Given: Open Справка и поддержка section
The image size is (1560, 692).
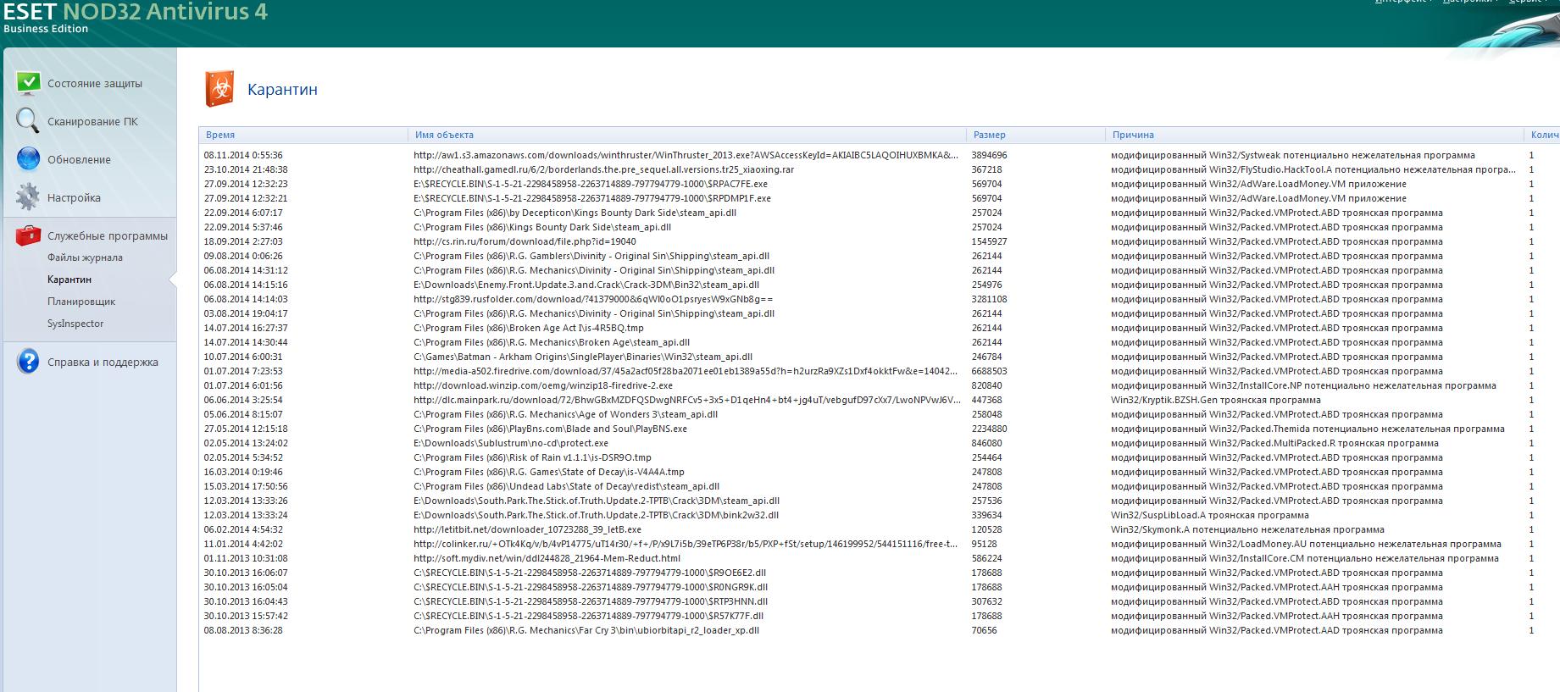Looking at the screenshot, I should [x=103, y=363].
